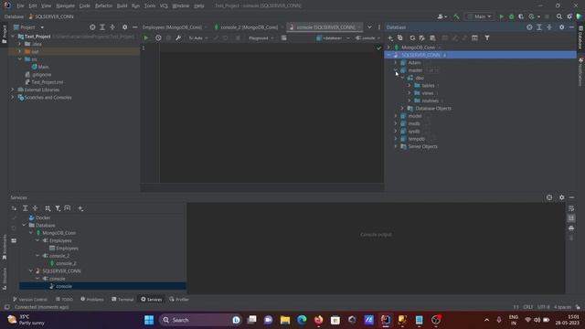Open console settings wrench icon
Image resolution: width=585 pixels, height=329 pixels.
click(178, 38)
